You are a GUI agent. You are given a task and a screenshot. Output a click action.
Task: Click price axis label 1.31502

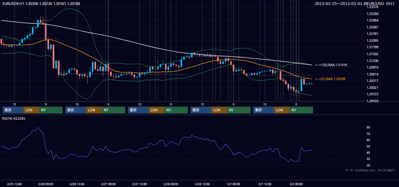pos(372,54)
